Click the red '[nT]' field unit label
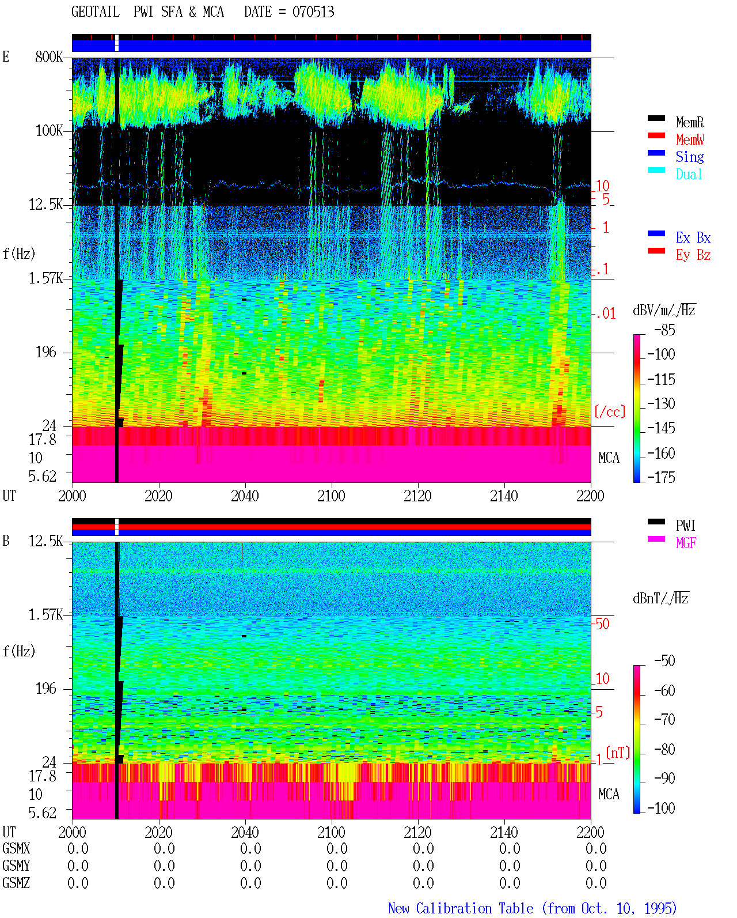737x918 pixels. (x=618, y=753)
